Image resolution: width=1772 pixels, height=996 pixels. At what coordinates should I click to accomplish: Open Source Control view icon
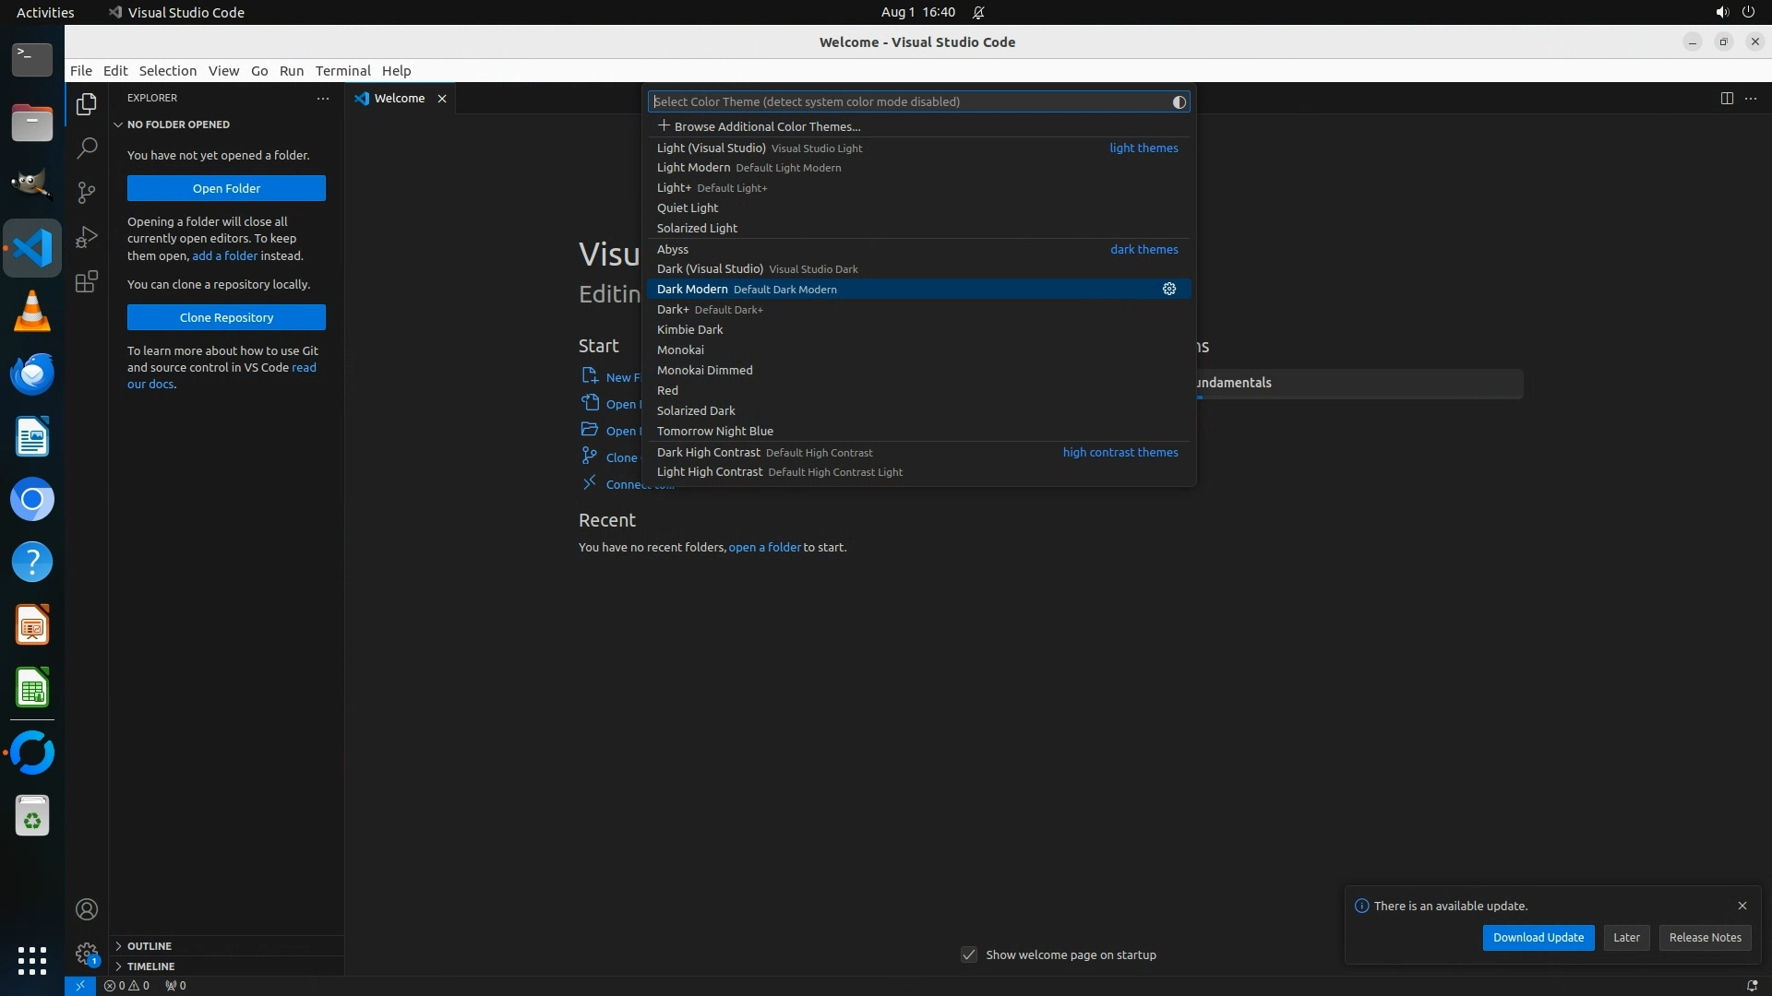87,192
